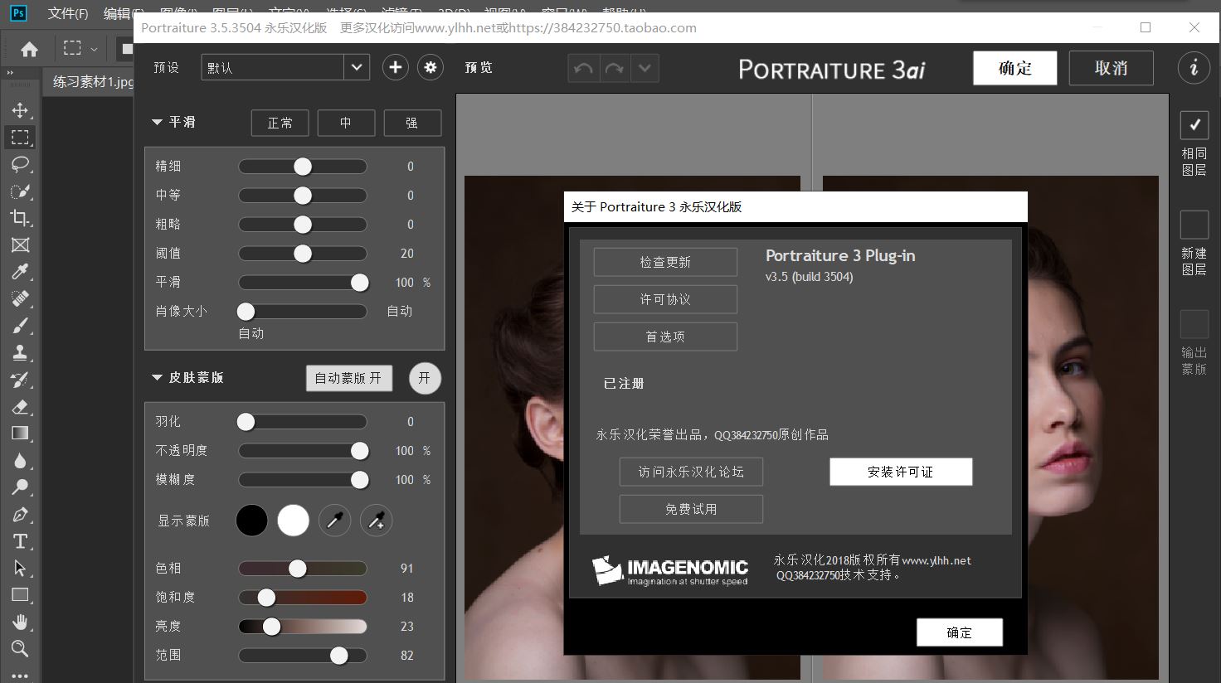Select the white mask display swatch
Viewport: 1221px width, 683px height.
tap(294, 521)
